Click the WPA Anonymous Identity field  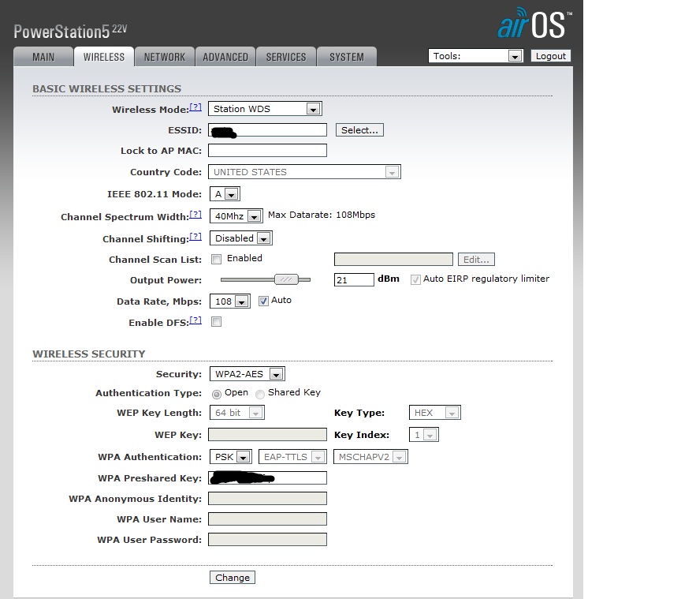coord(267,499)
